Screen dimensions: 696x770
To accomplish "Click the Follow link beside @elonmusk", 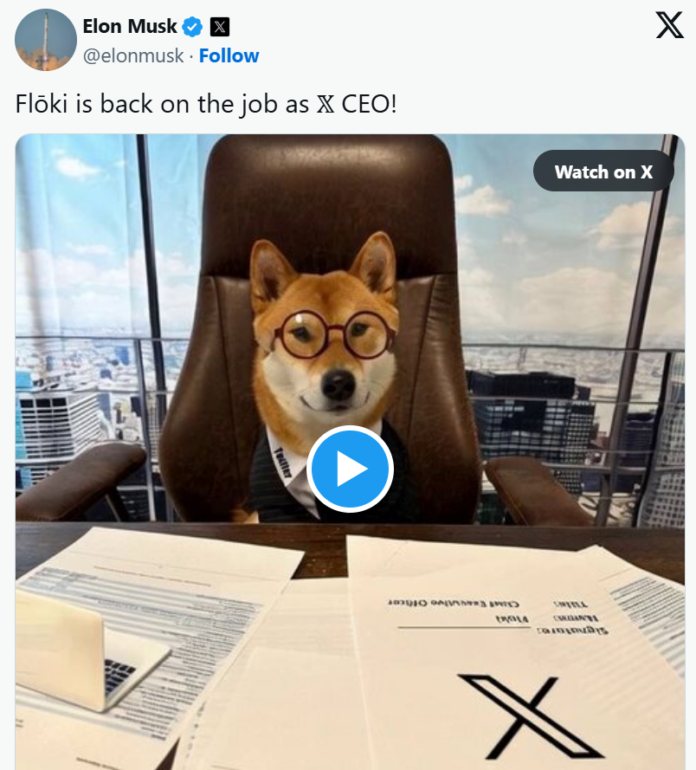I will (x=229, y=55).
